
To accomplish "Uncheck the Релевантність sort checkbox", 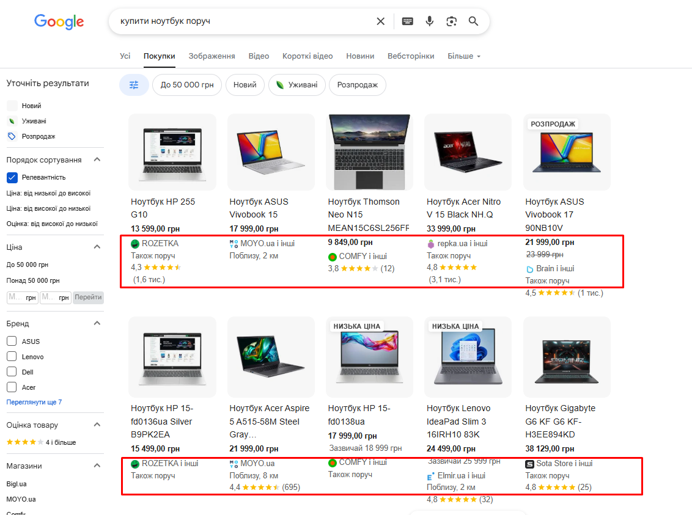I will click(x=12, y=177).
